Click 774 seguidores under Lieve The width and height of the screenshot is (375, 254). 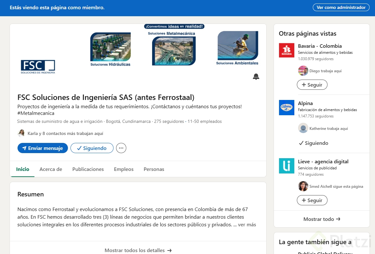(311, 174)
